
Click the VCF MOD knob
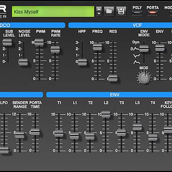(x=144, y=77)
